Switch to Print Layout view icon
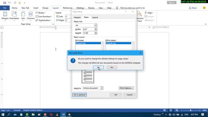 pos(171,110)
